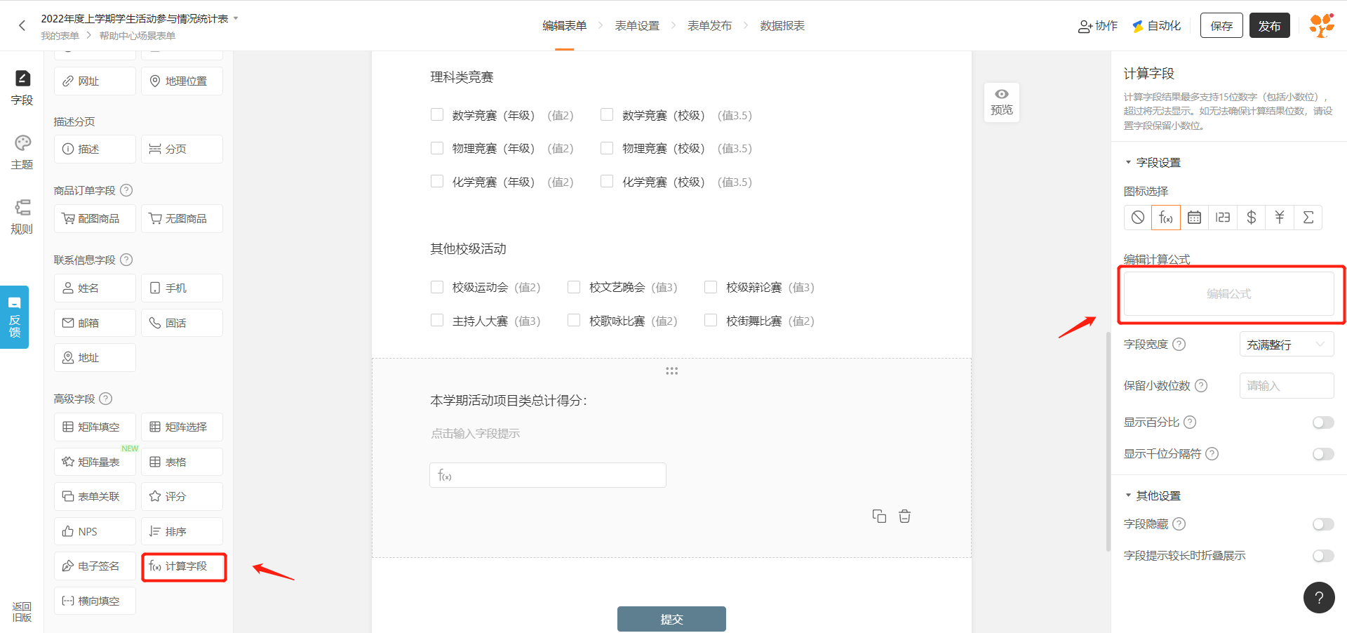Viewport: 1347px width, 633px height.
Task: Click the trash icon to delete field
Action: pos(904,517)
